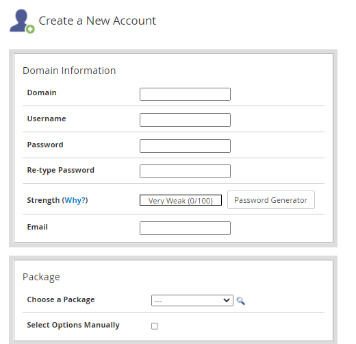Image resolution: width=356 pixels, height=344 pixels.
Task: Open the Why? strength explanation link
Action: 75,200
